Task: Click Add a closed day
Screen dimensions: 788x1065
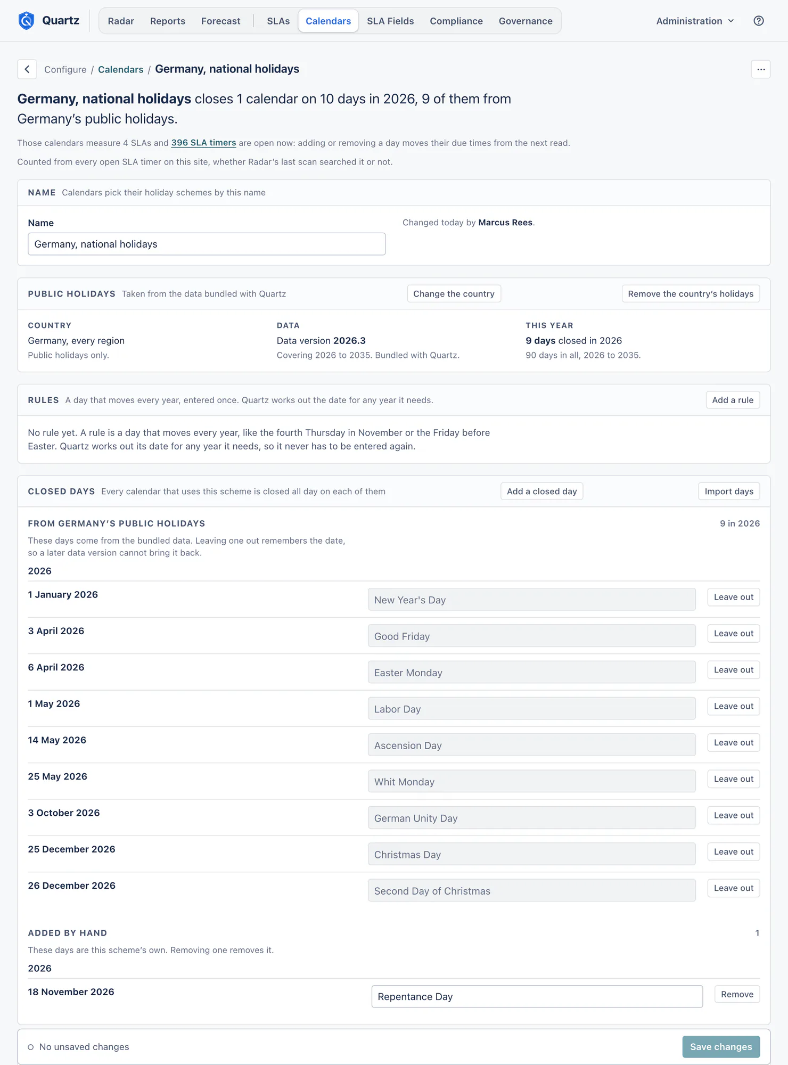Action: coord(542,491)
